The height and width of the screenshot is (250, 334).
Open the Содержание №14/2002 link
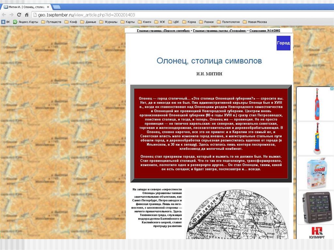265,31
